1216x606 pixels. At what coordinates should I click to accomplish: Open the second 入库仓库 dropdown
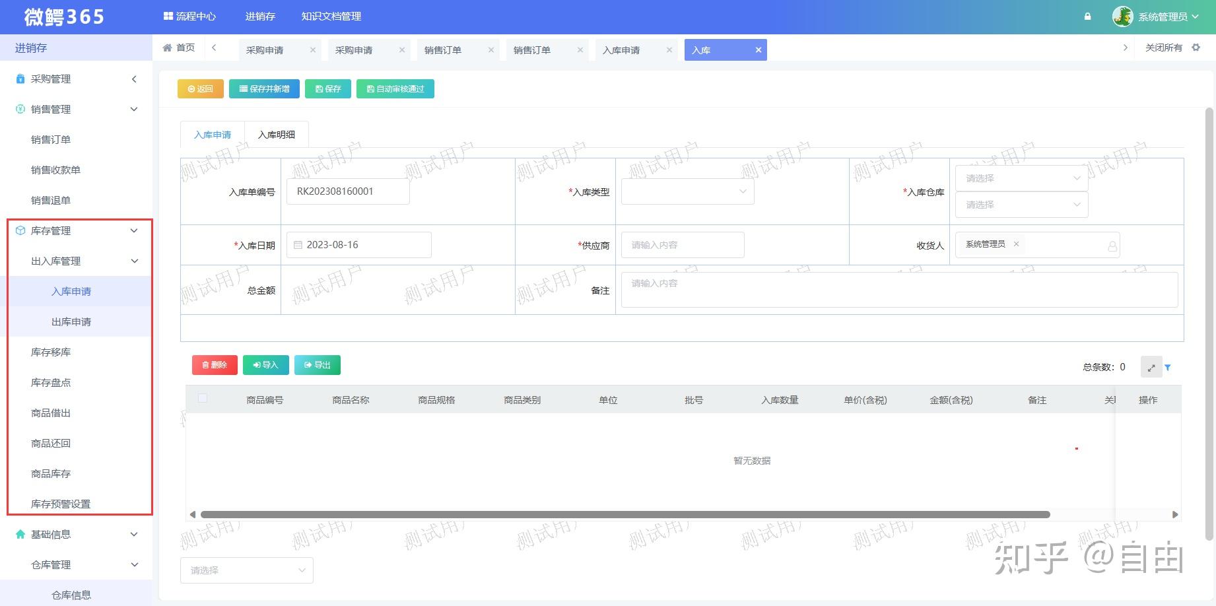1022,205
